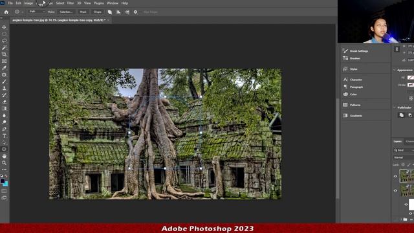
Task: Open the layer Kind filter dropdown
Action: pyautogui.click(x=404, y=150)
